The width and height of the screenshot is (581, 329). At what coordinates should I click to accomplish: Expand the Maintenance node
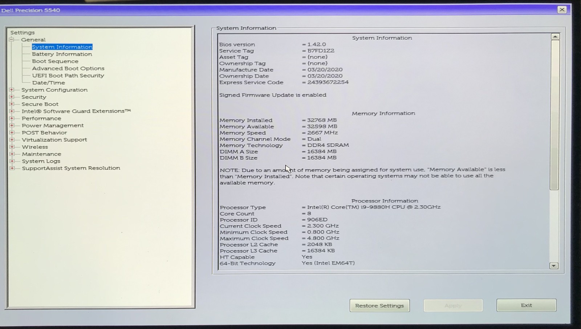pos(12,154)
